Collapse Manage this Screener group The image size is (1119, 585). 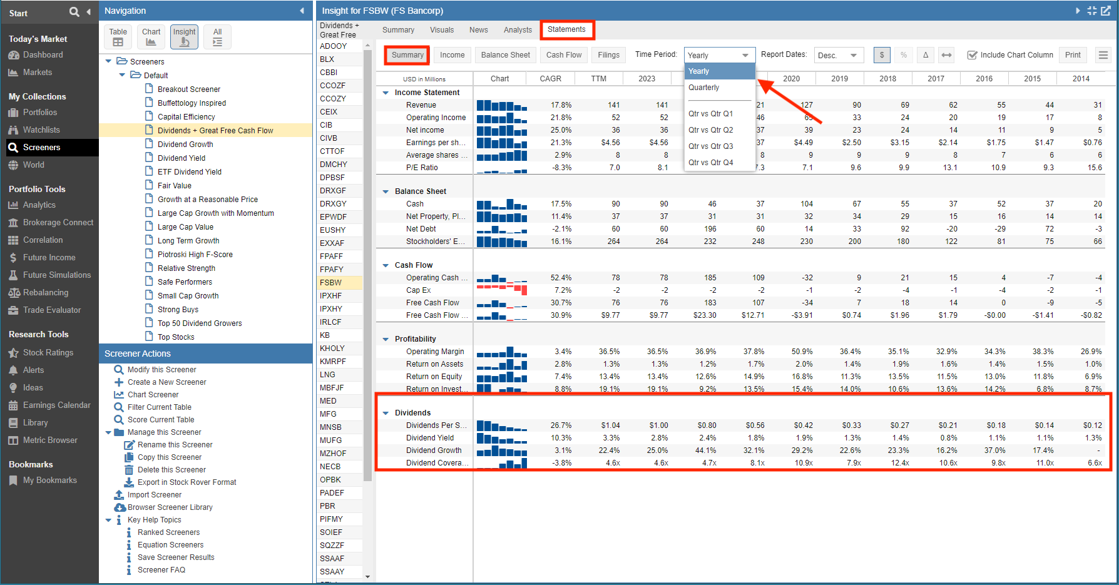click(x=108, y=432)
